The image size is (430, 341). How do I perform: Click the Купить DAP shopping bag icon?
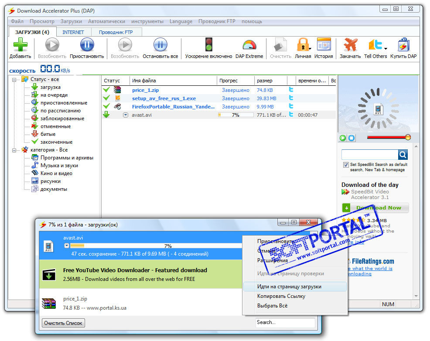403,45
